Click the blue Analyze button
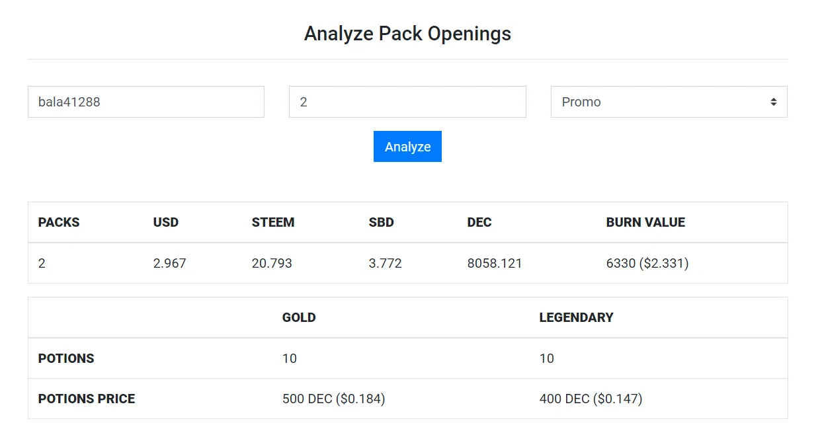Viewport: 820px width, 427px height. click(x=407, y=146)
